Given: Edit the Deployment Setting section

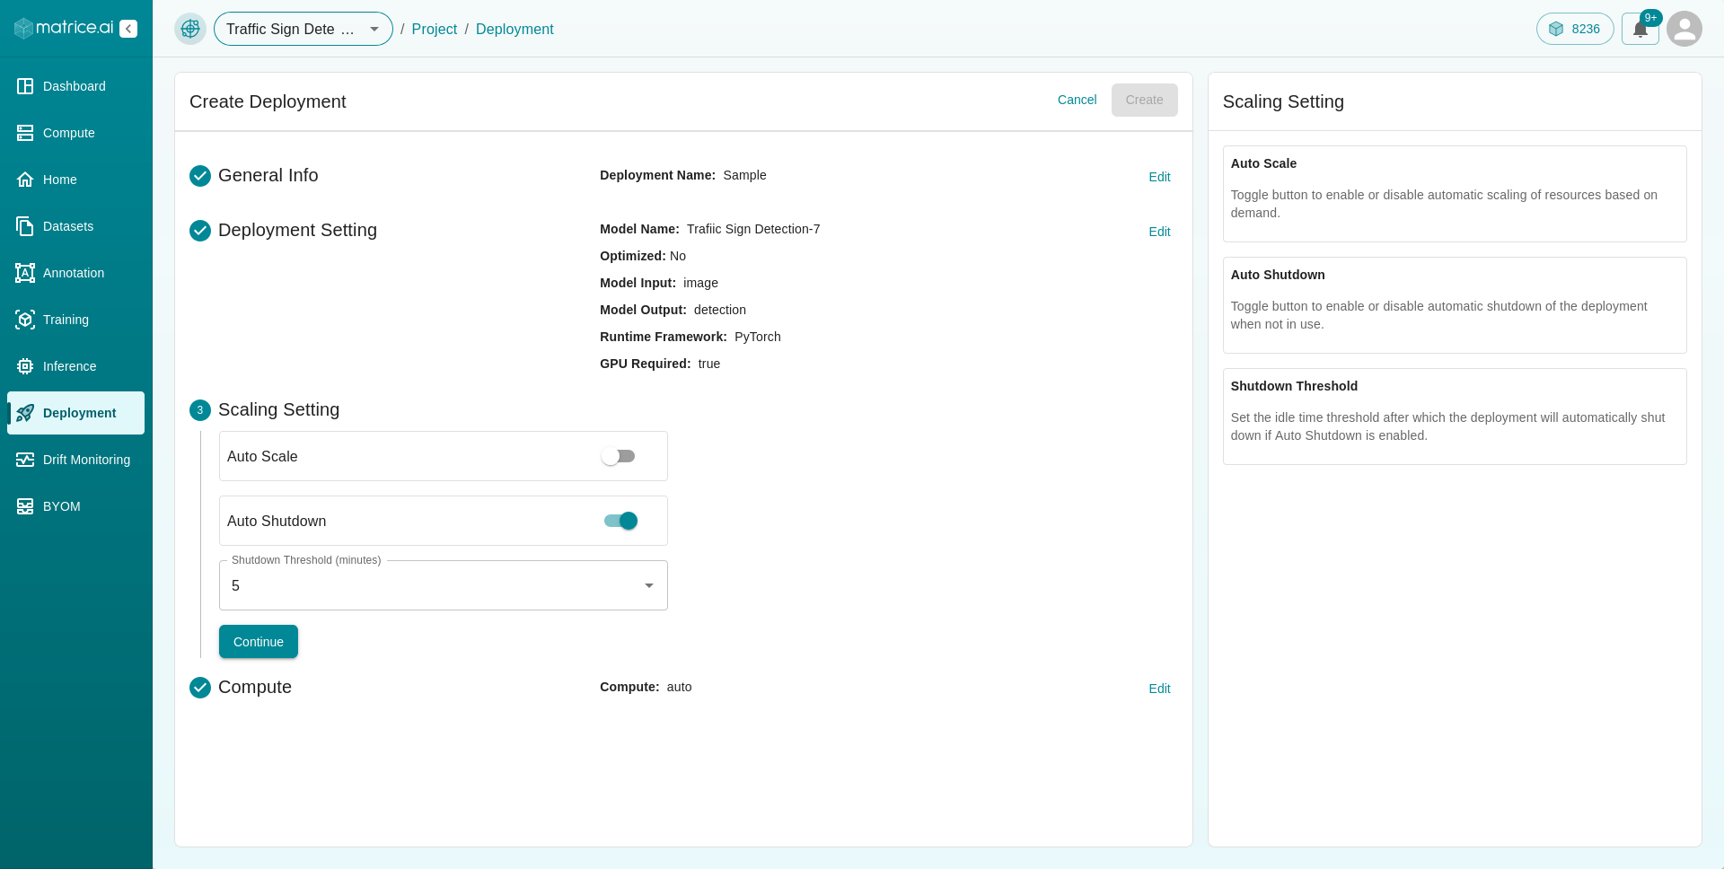Looking at the screenshot, I should [1159, 232].
